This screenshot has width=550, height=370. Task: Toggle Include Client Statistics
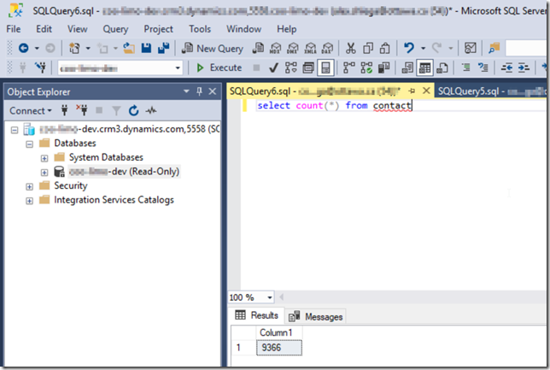(x=383, y=68)
